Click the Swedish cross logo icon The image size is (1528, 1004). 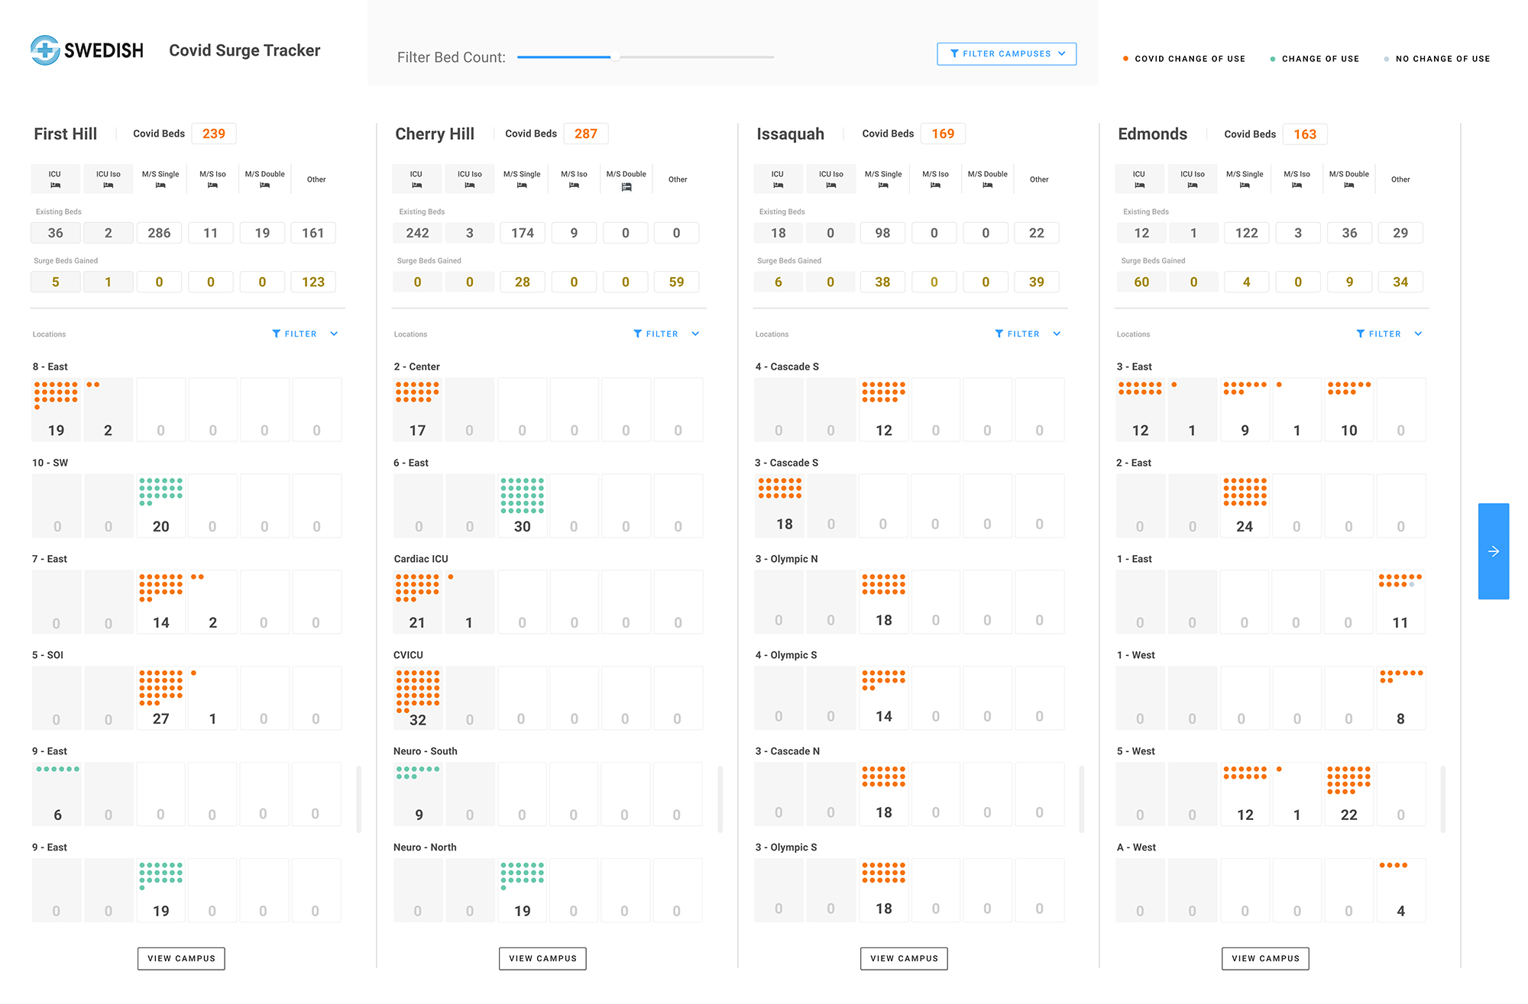tap(45, 50)
